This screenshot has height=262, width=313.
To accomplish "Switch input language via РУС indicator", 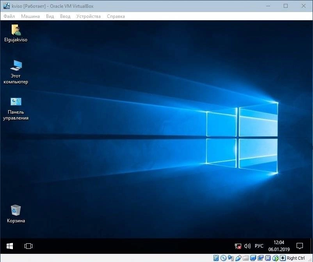I will (259, 246).
